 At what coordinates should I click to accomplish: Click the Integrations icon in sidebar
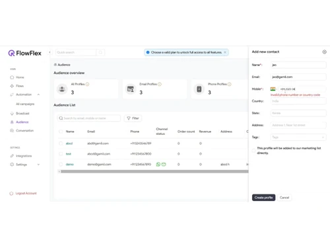tap(12, 156)
